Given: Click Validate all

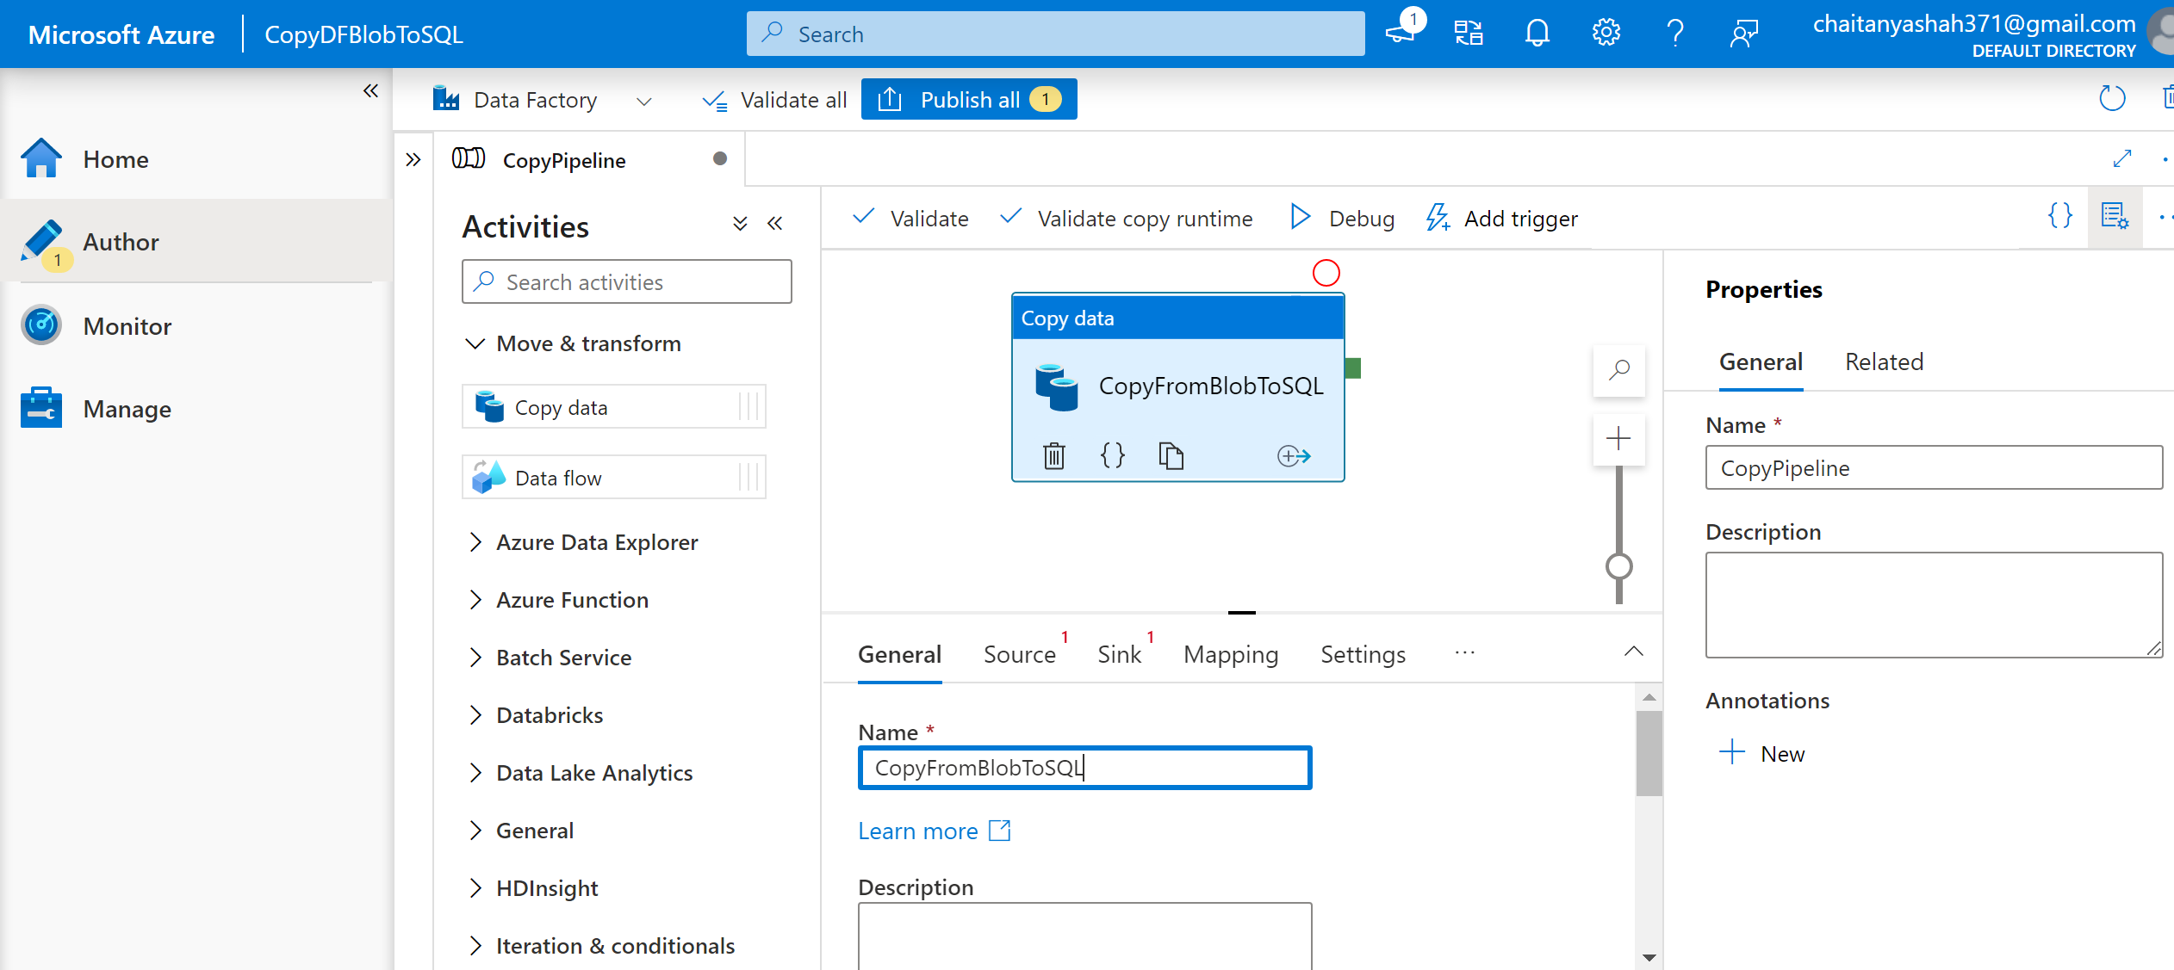Looking at the screenshot, I should (x=774, y=100).
